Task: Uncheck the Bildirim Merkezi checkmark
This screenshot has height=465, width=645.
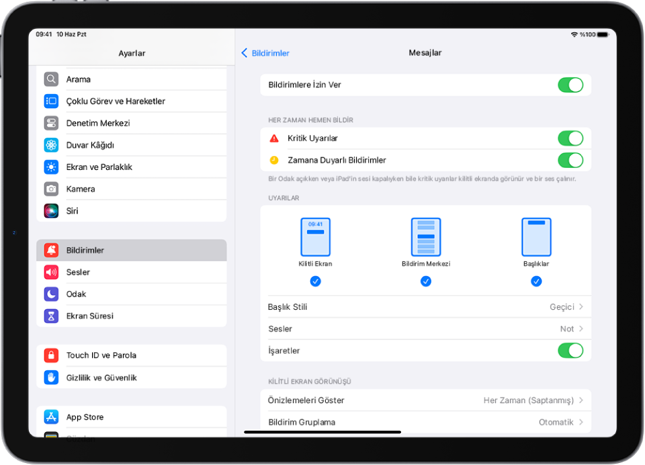Action: click(426, 282)
